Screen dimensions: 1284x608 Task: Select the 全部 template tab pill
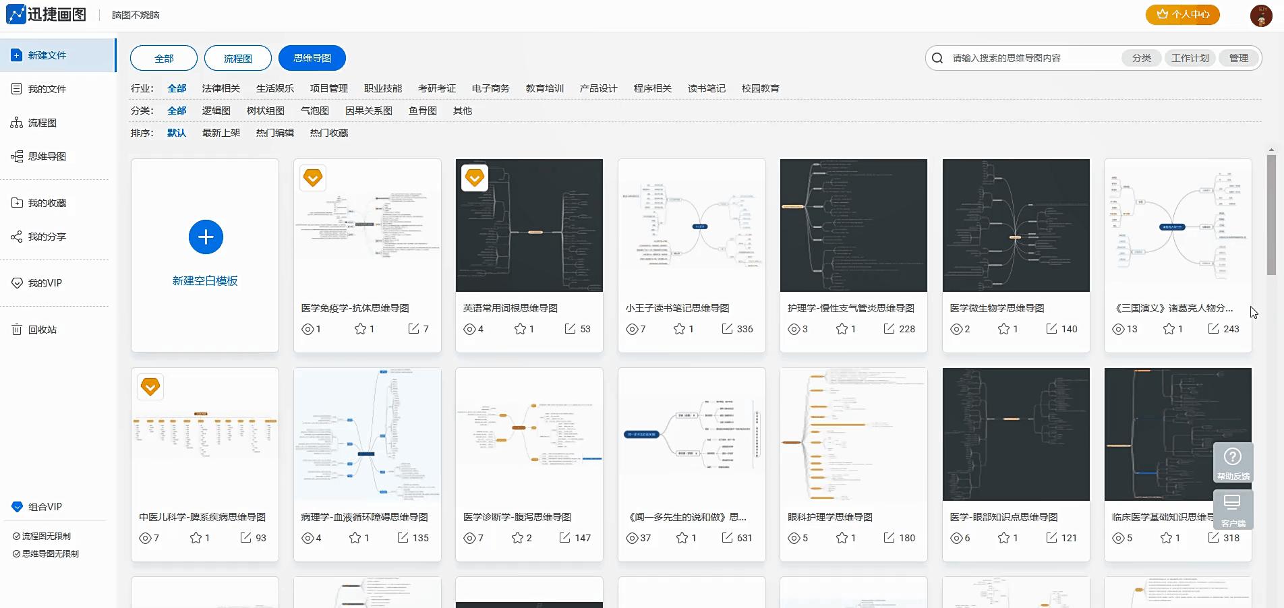coord(164,58)
